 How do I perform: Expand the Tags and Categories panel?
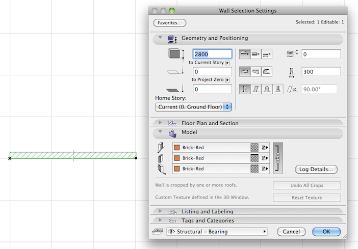coord(160,220)
